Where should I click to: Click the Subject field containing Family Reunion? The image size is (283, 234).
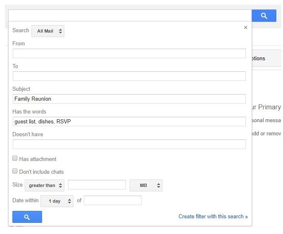[129, 99]
